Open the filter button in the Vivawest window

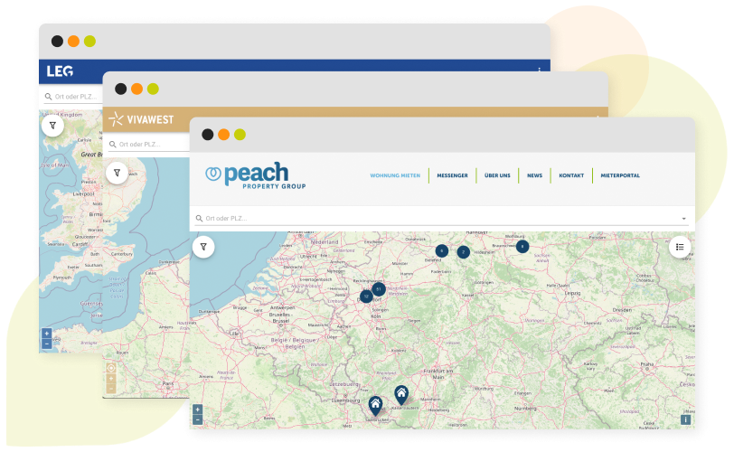[116, 172]
